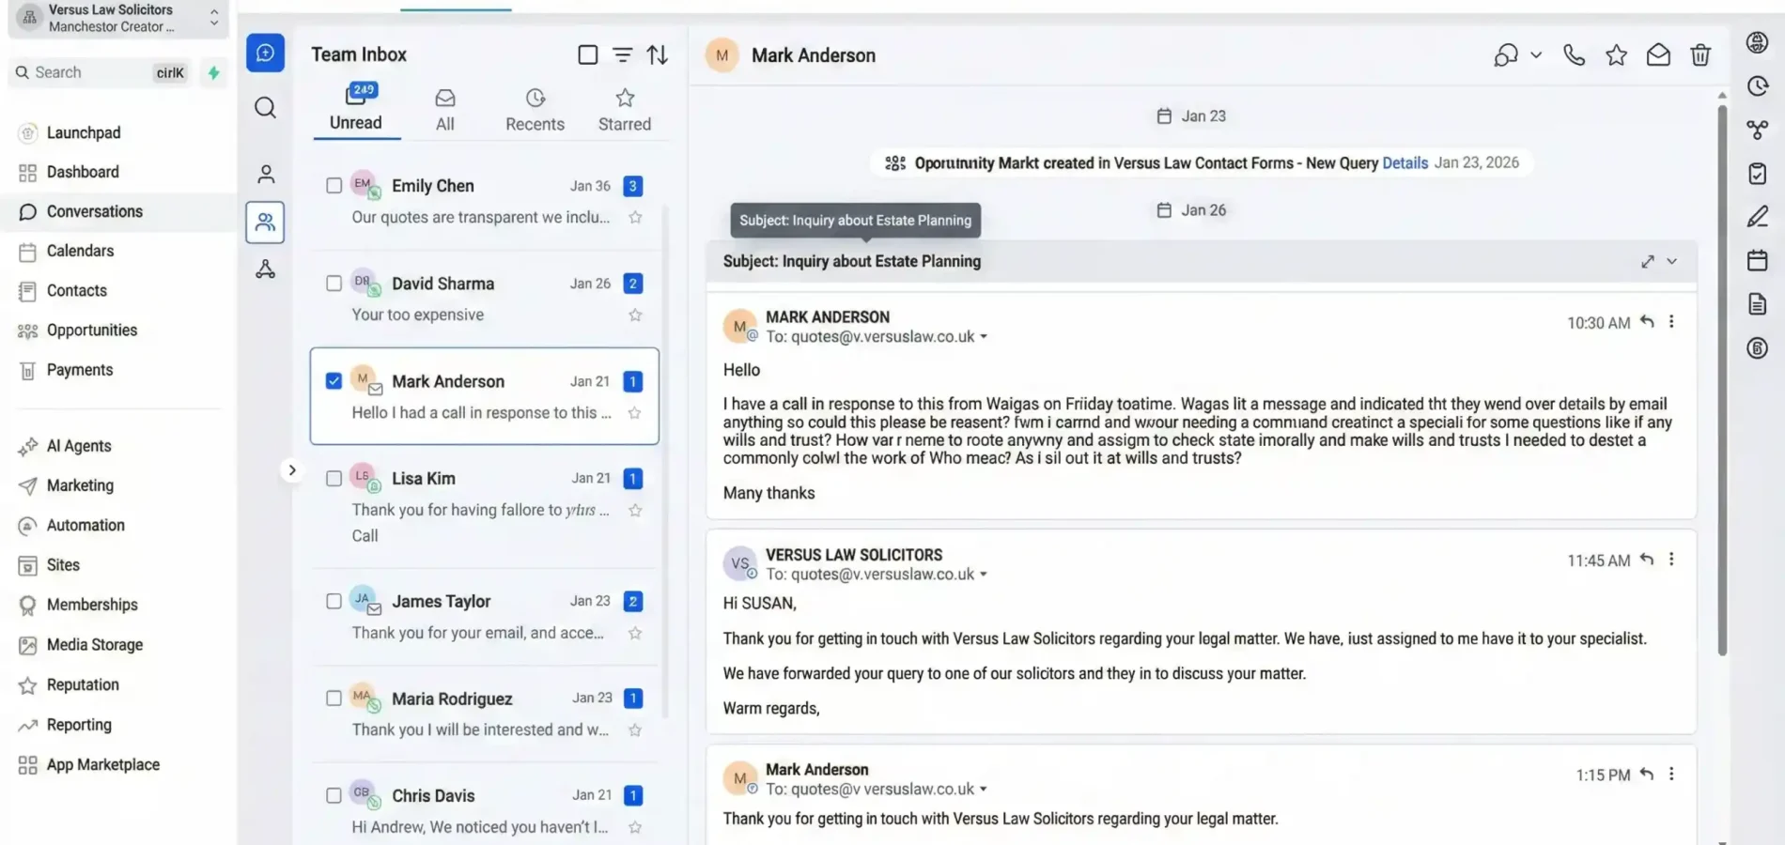The width and height of the screenshot is (1785, 845).
Task: Open the Details link in the Opportunity notification
Action: pyautogui.click(x=1405, y=162)
